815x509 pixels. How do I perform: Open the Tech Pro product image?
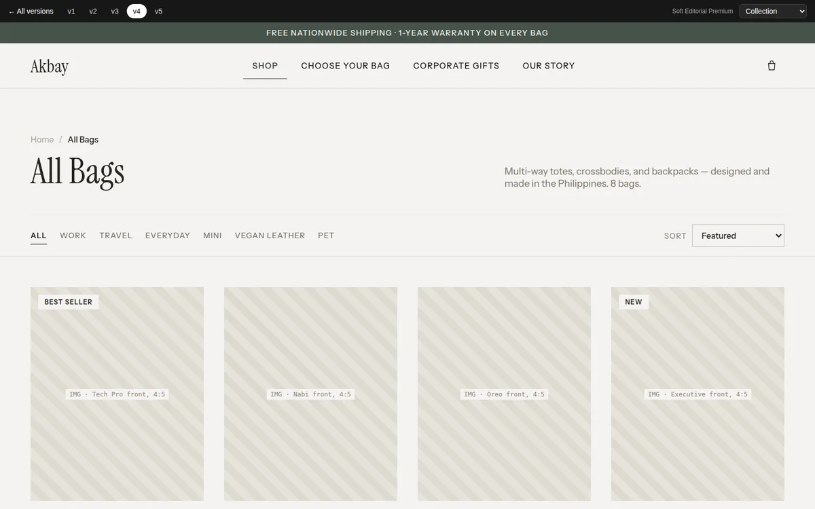click(117, 394)
